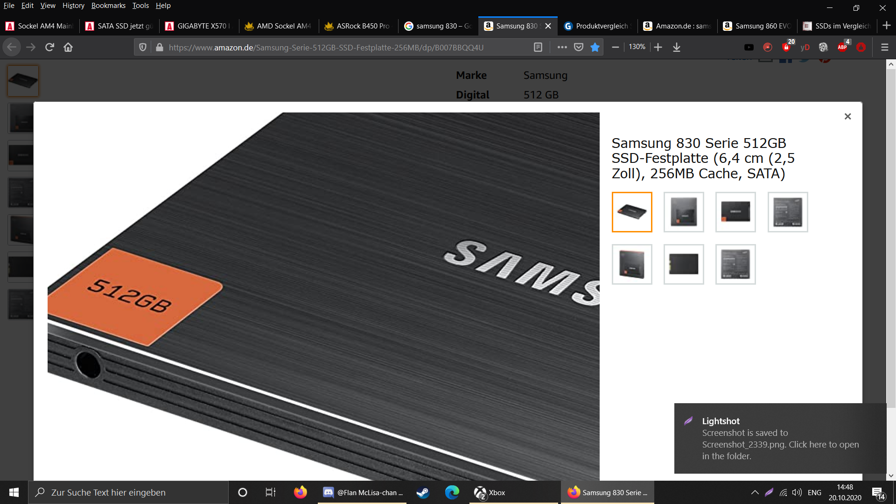Open a new browser tab

click(887, 26)
